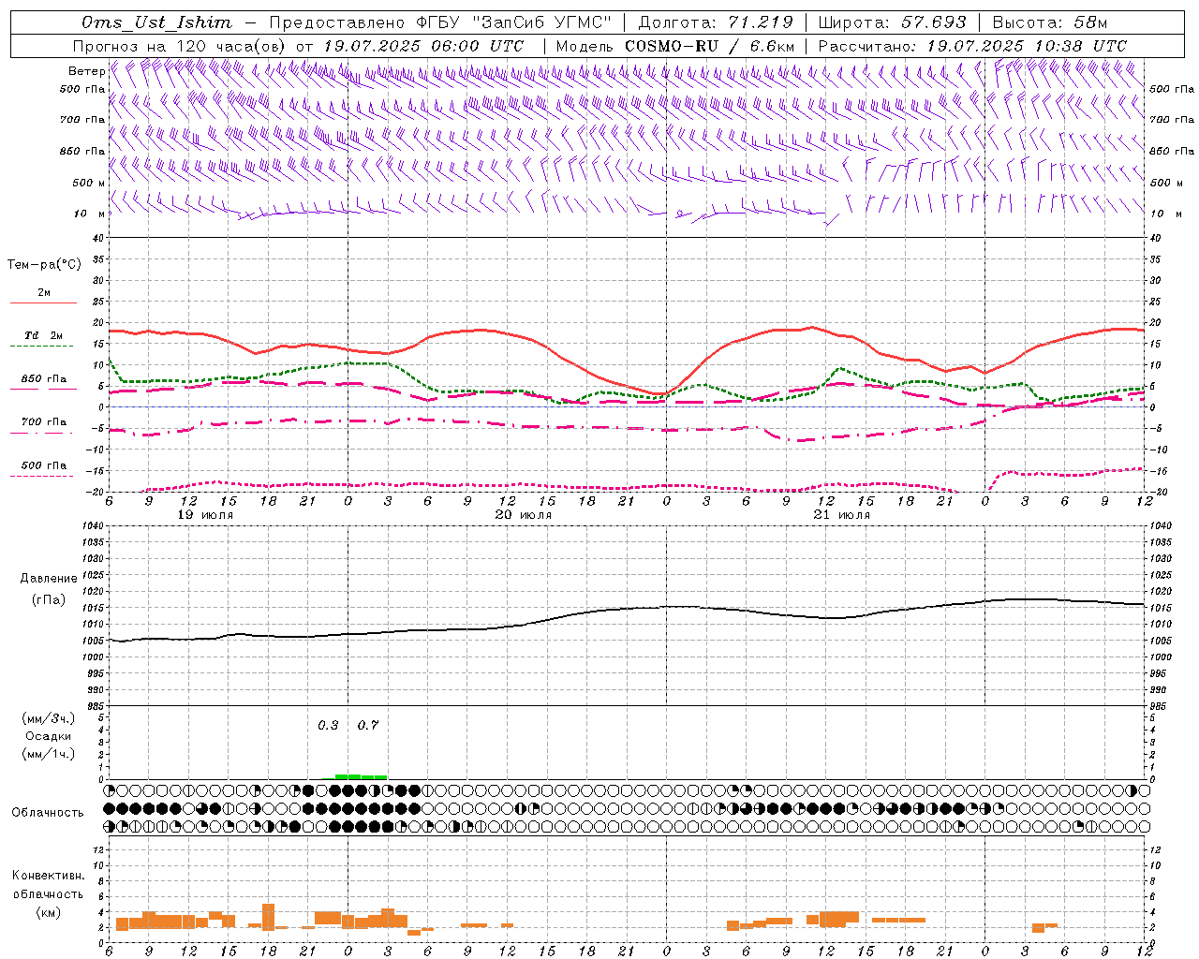This screenshot has width=1199, height=959.
Task: Click the 20 июля date label
Action: click(x=523, y=515)
